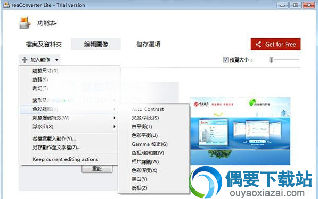Toggle the 預覽大小 checkbox

[225, 59]
